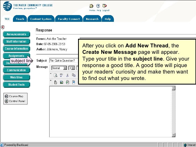The image size is (196, 147).
Task: Click the Cut scissors icon
Action: click(x=68, y=75)
